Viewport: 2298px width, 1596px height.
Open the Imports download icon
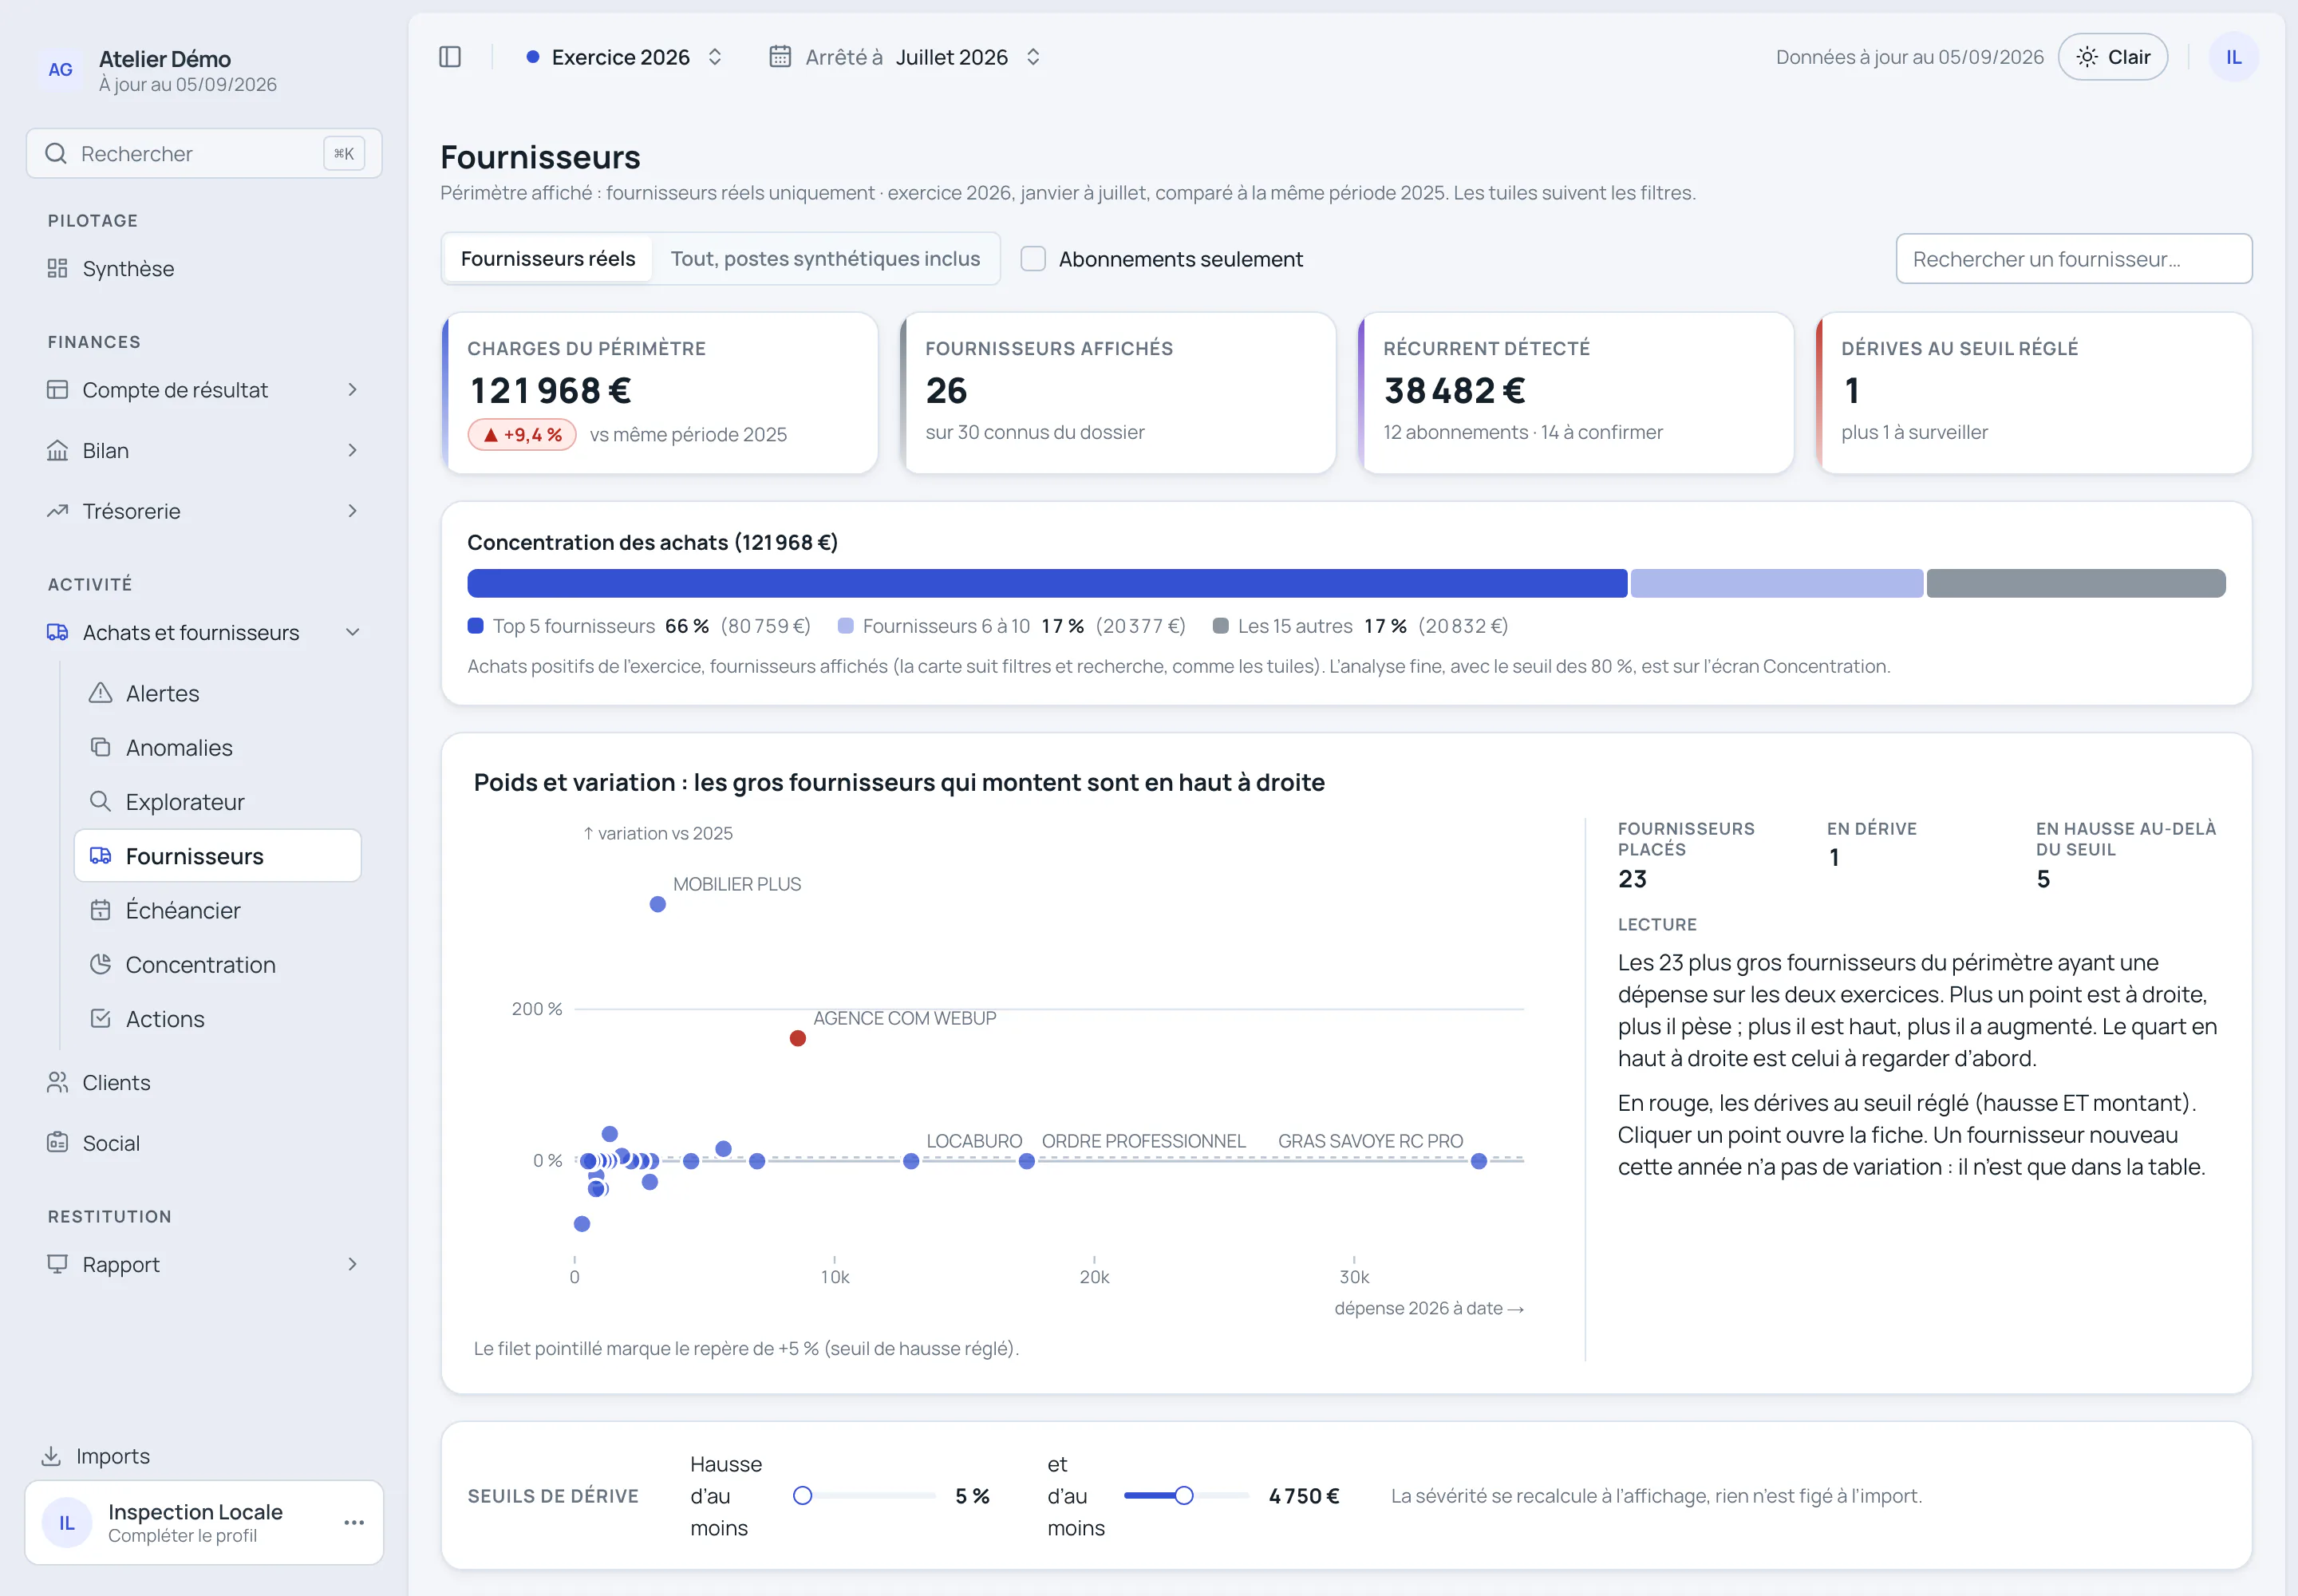pos(96,1456)
